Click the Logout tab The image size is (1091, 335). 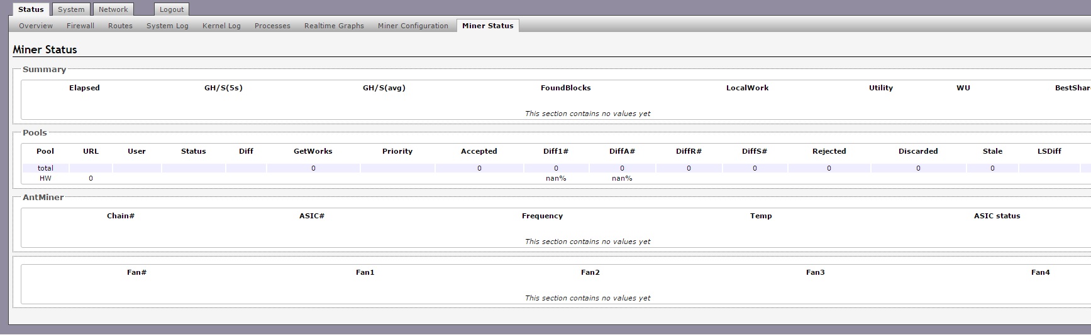[x=172, y=9]
